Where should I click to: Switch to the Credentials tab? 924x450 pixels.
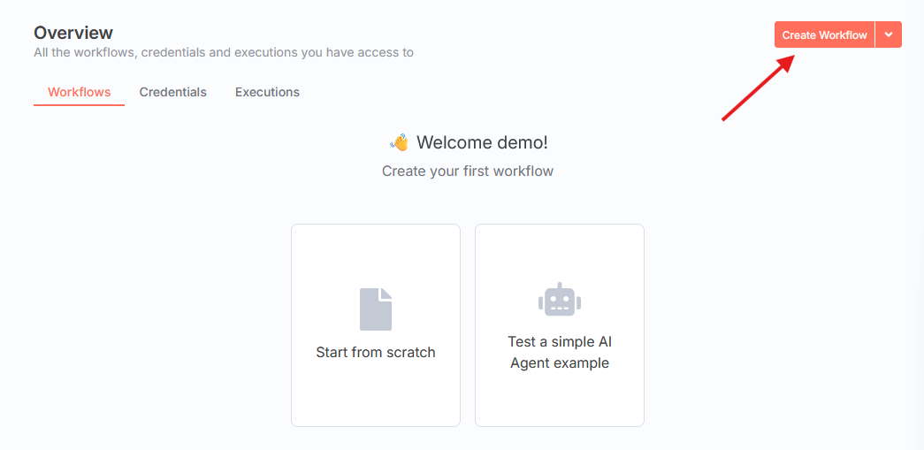pyautogui.click(x=172, y=92)
